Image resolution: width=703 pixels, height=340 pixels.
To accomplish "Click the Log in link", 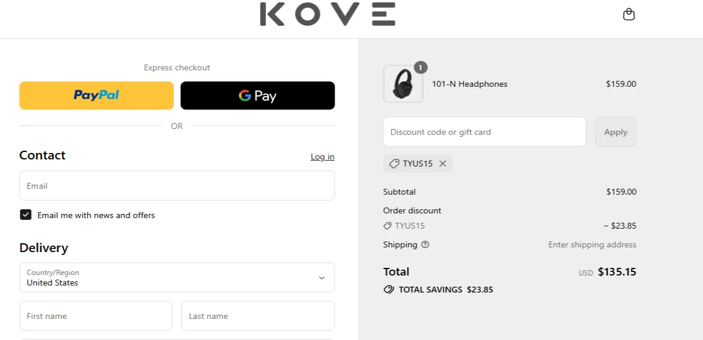I will coord(322,157).
